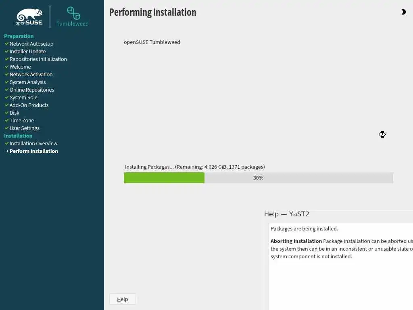Click the Installing Packages remaining status text
Viewport: 413px width, 310px height.
pyautogui.click(x=195, y=167)
